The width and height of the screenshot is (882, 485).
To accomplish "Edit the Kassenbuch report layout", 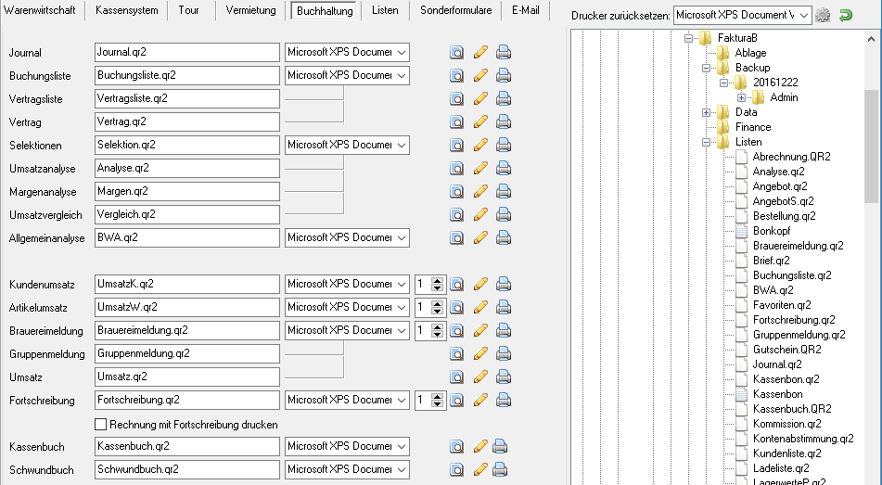I will (480, 446).
